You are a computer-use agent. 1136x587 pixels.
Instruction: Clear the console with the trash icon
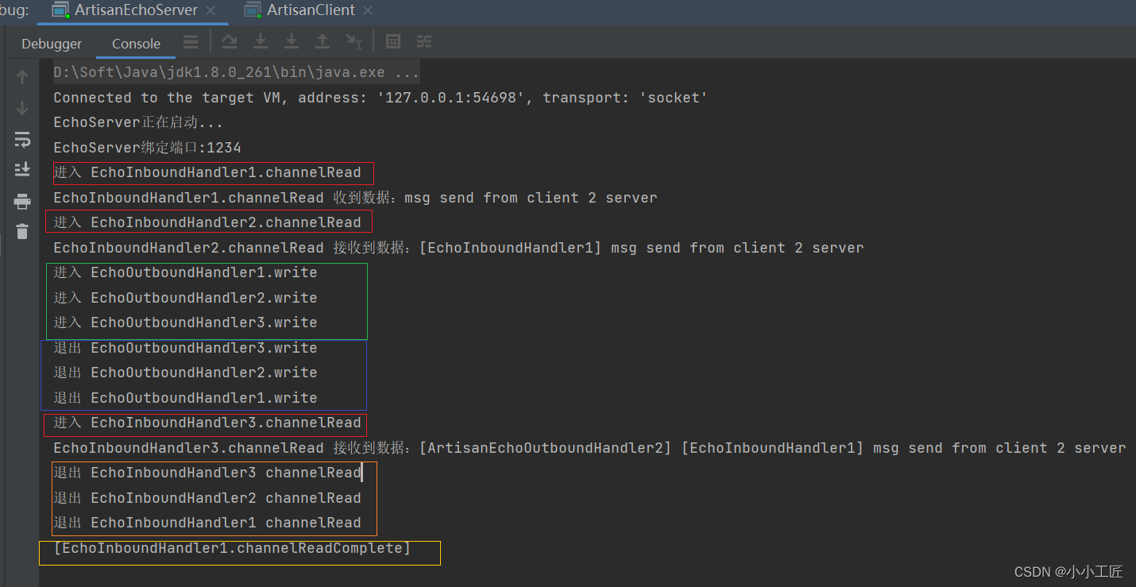[x=22, y=231]
